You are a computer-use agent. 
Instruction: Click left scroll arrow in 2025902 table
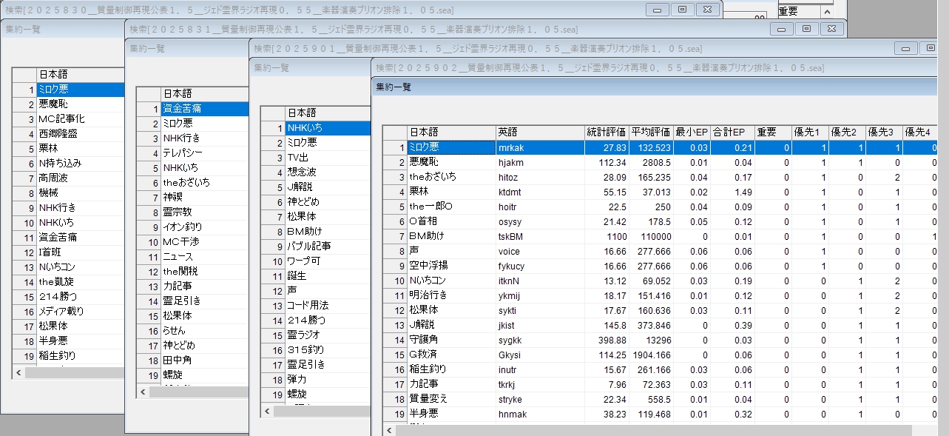[x=390, y=430]
